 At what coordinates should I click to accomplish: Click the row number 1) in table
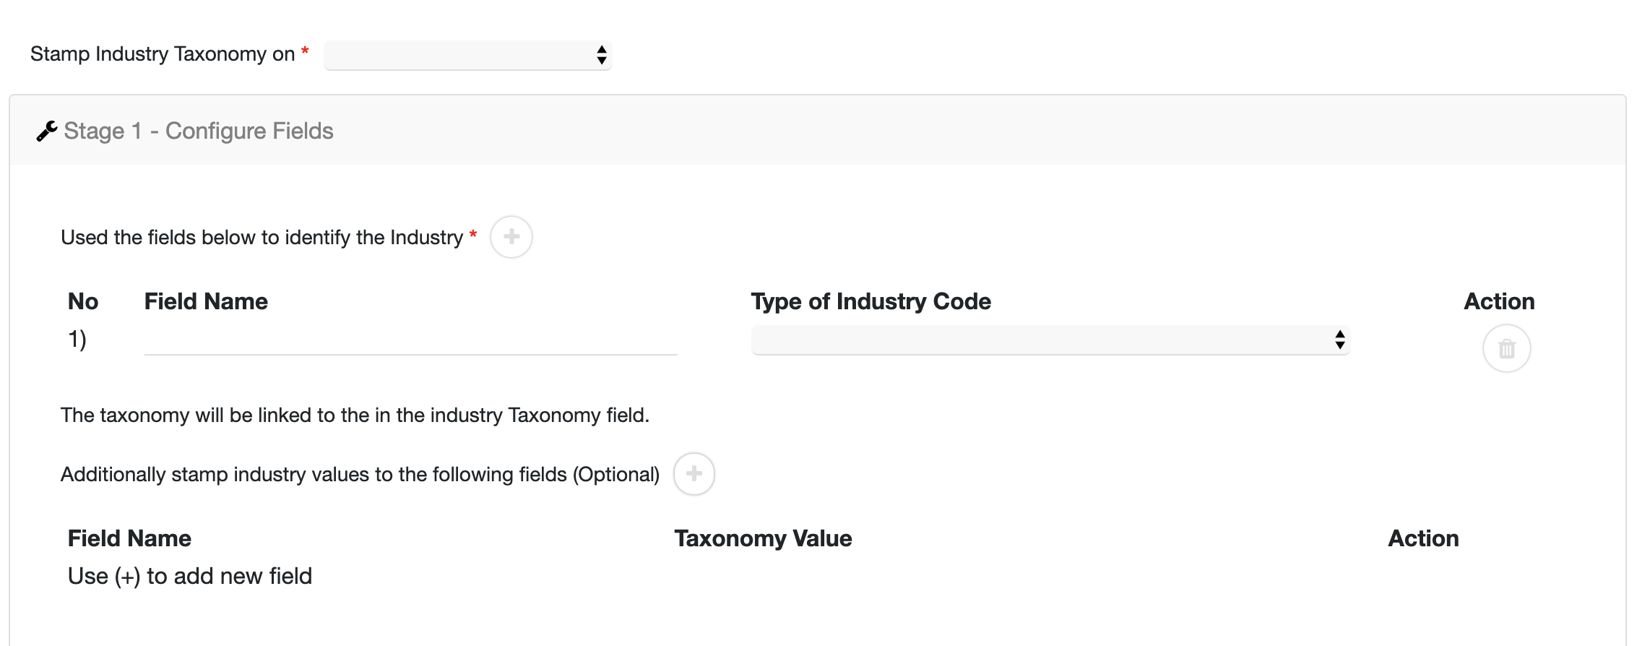coord(77,339)
